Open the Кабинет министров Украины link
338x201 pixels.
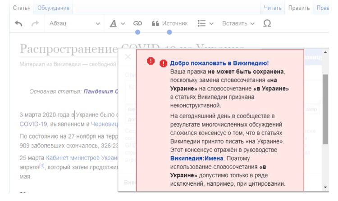pyautogui.click(x=82, y=158)
